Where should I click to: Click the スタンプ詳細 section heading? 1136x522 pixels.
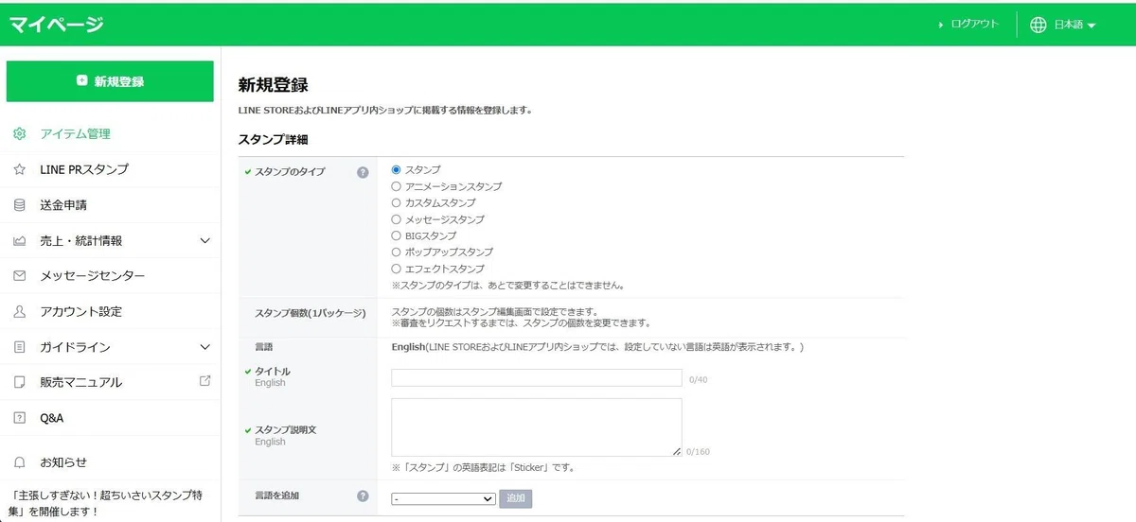point(273,139)
